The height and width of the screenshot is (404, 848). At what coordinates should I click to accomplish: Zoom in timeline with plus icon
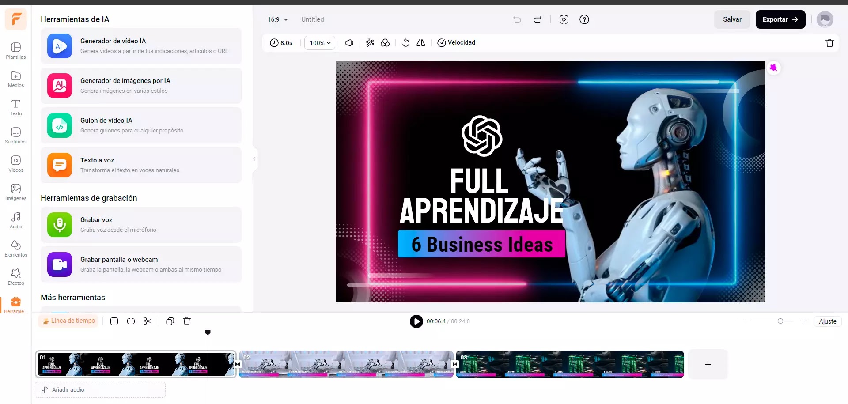pos(803,321)
